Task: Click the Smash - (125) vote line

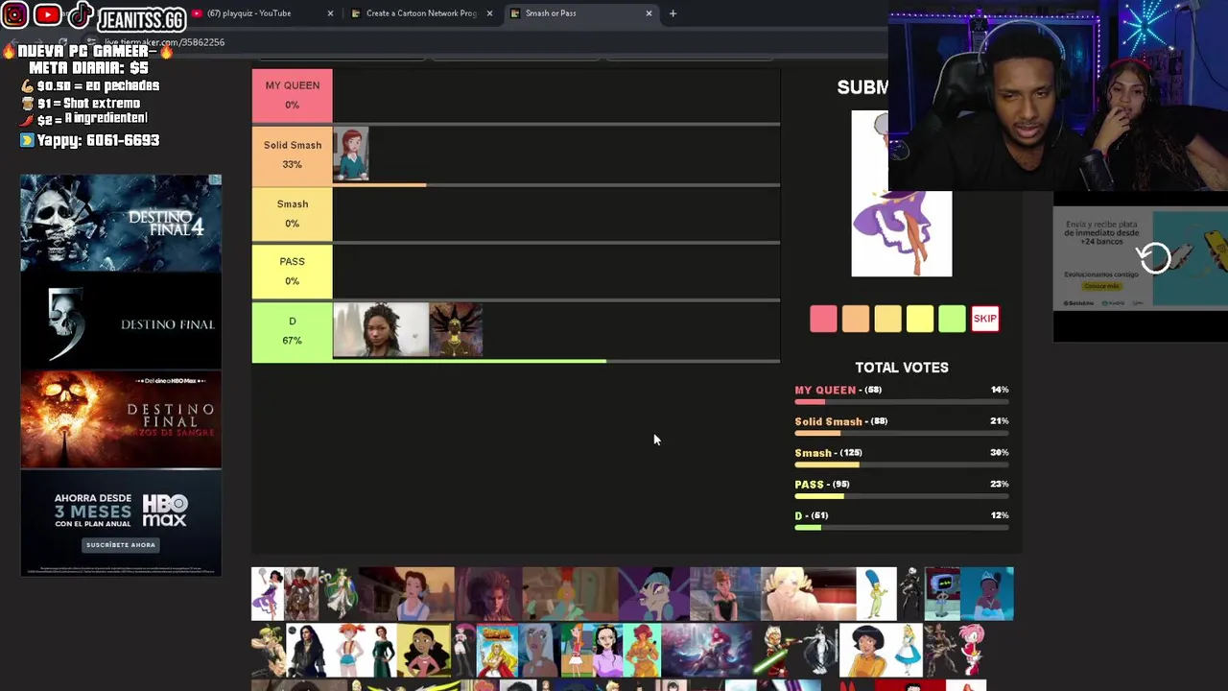Action: click(902, 458)
